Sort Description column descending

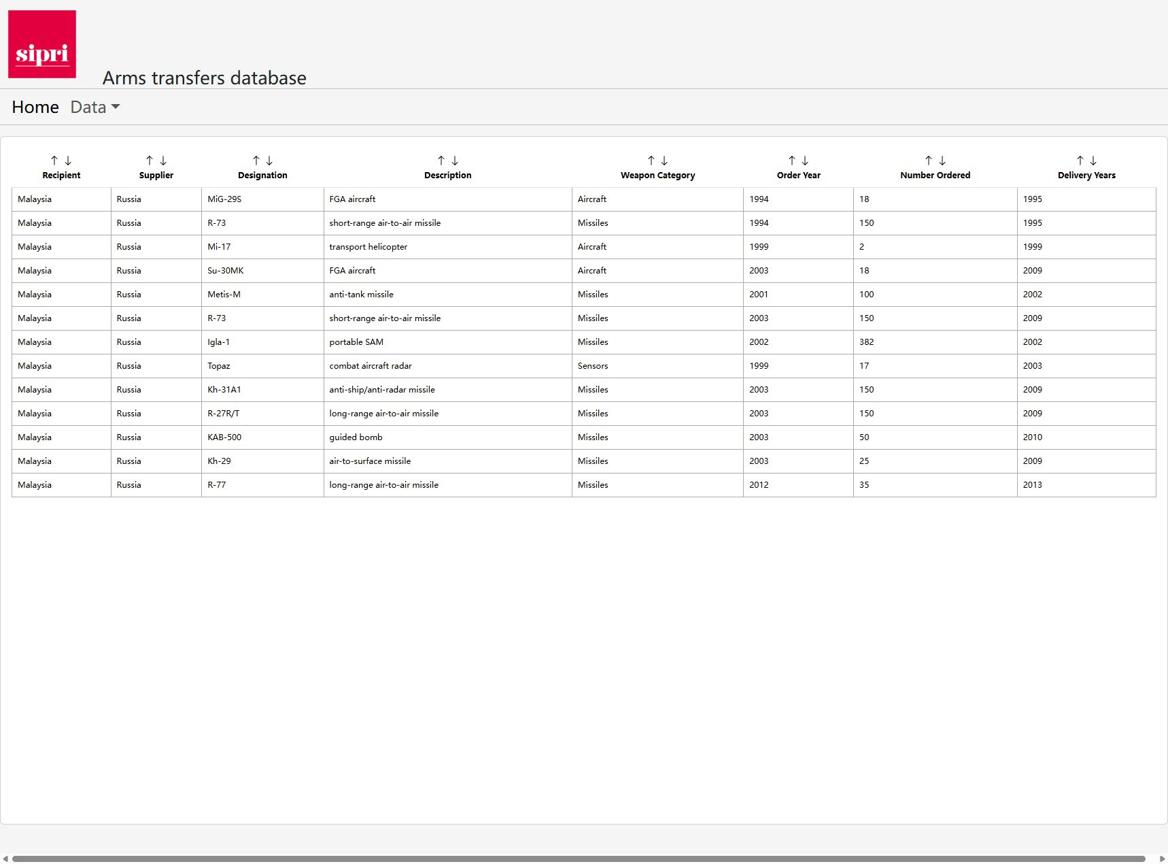pos(455,161)
